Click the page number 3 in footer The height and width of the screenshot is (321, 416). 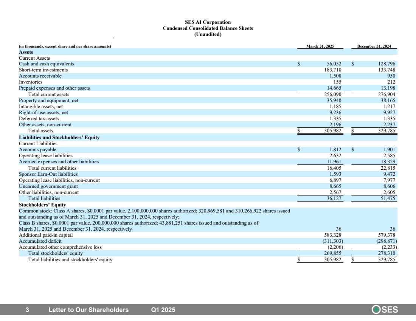(x=27, y=310)
